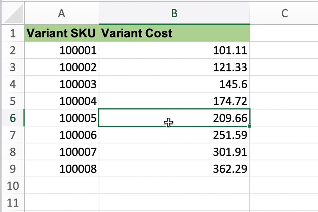Select row 4 header
This screenshot has width=318, height=212.
point(13,84)
